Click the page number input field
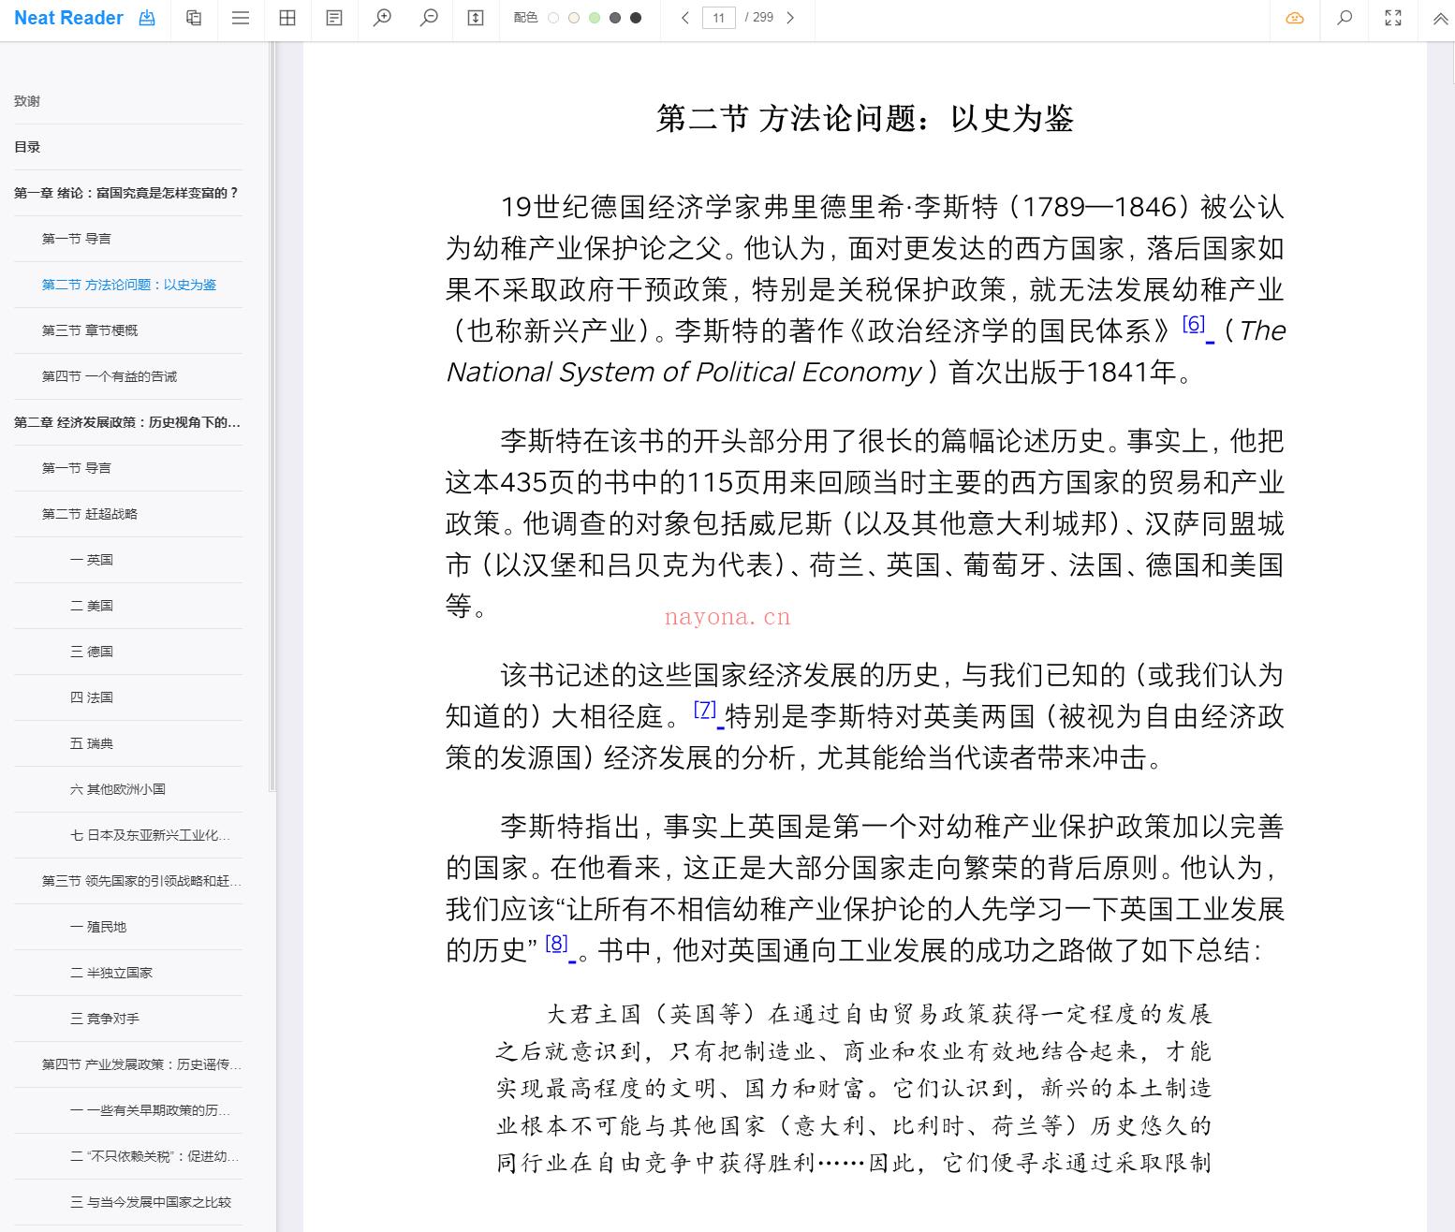The image size is (1455, 1232). pos(719,18)
